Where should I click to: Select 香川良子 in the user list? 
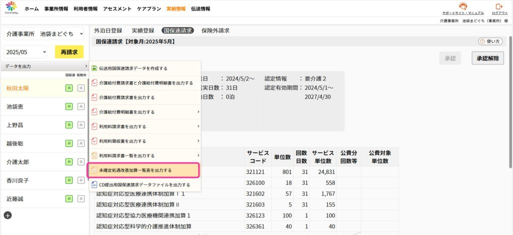(x=45, y=180)
